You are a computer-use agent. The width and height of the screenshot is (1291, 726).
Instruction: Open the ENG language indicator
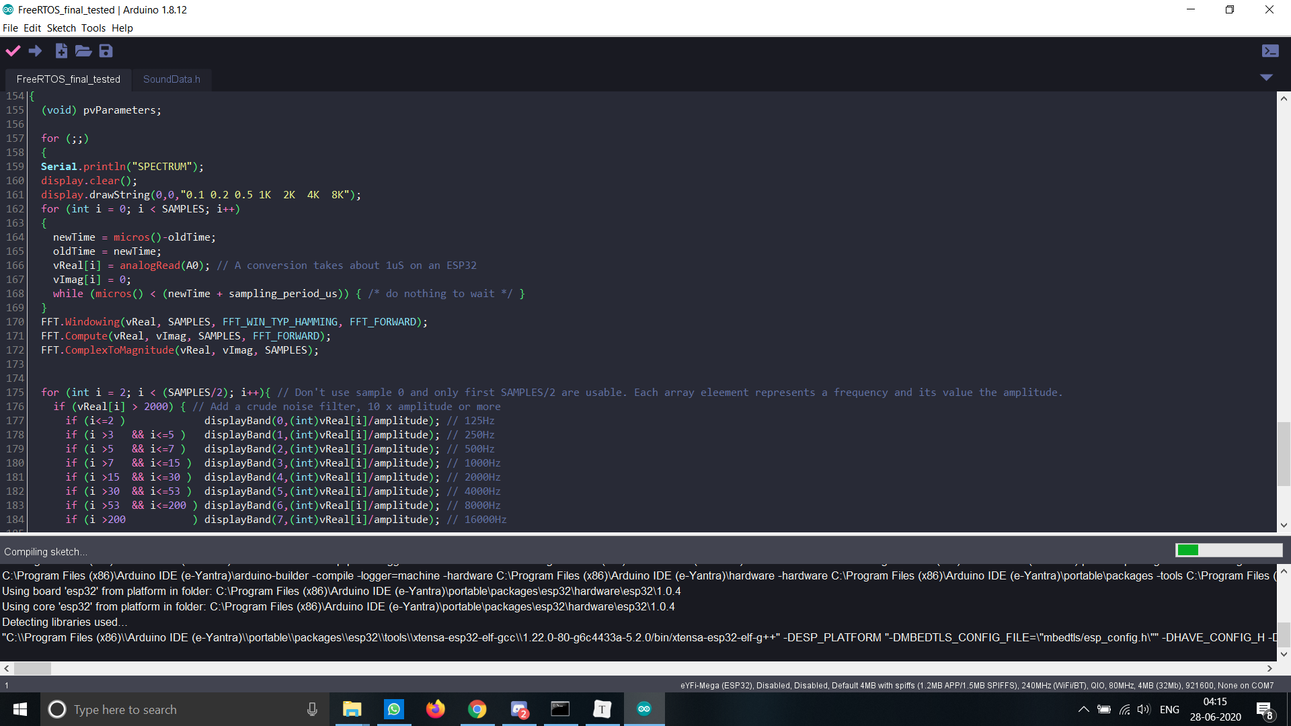[1169, 709]
